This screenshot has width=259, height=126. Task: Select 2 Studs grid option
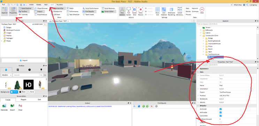click(x=149, y=8)
